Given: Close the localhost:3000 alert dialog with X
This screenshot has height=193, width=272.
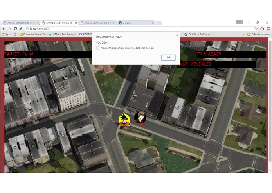Looking at the screenshot, I should point(177,35).
